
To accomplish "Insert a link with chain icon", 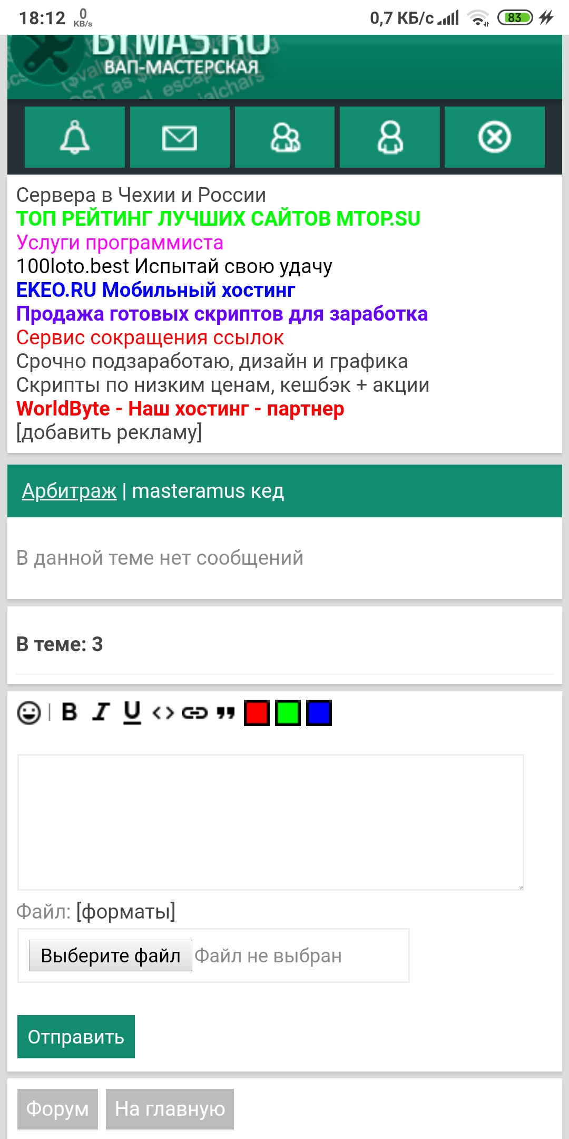I will pos(194,713).
